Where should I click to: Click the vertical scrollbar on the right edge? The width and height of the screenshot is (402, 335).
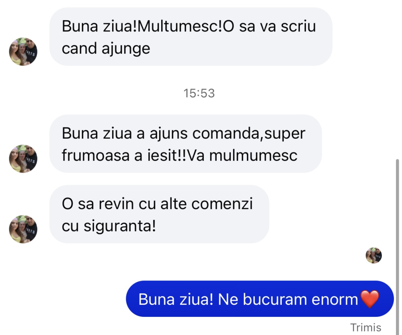click(398, 246)
